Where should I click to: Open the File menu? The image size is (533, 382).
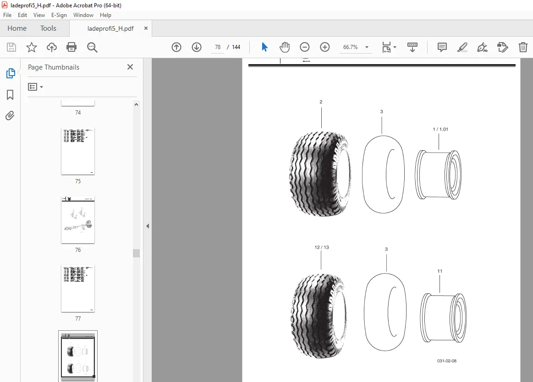7,15
